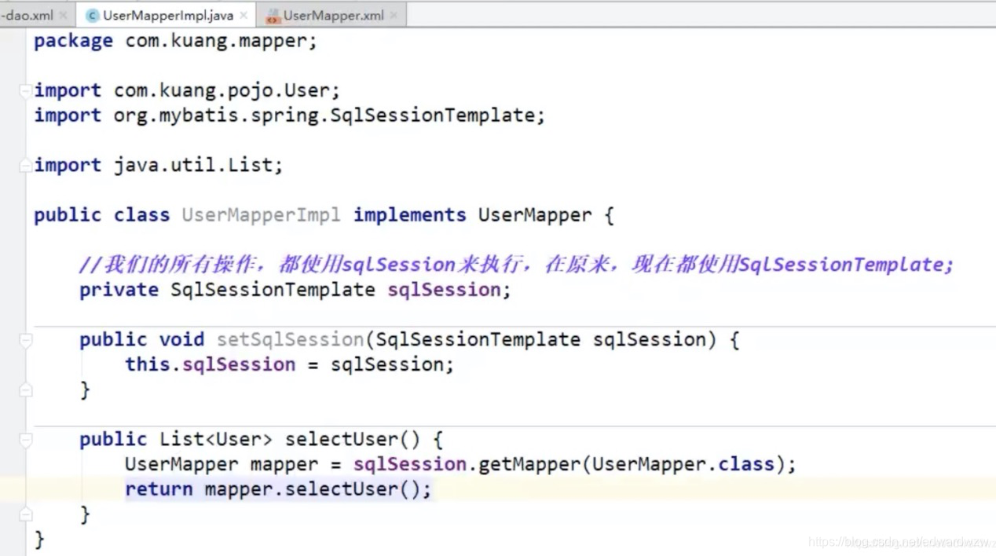Toggle the fold end marker closing selectUser method
This screenshot has height=556, width=996.
coord(25,514)
